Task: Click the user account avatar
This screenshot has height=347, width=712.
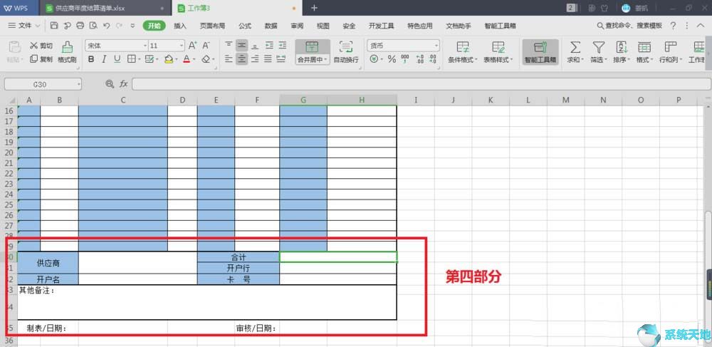Action: pos(626,8)
